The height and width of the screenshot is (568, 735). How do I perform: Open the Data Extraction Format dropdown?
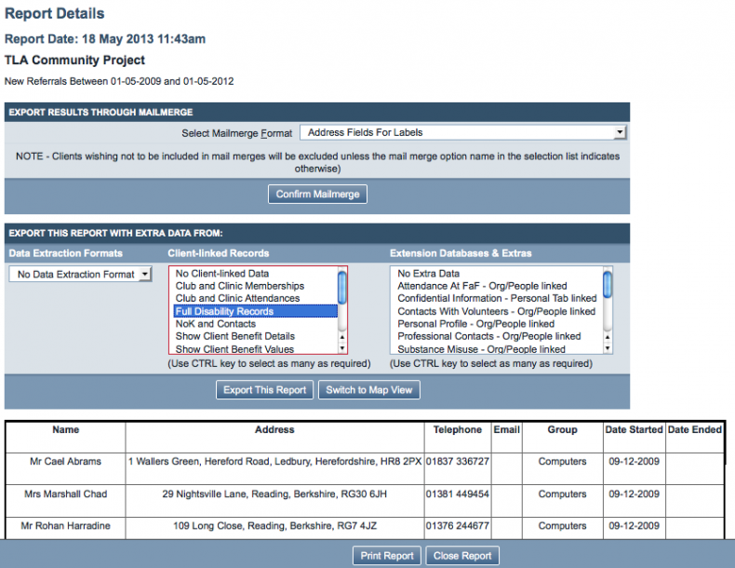[80, 275]
